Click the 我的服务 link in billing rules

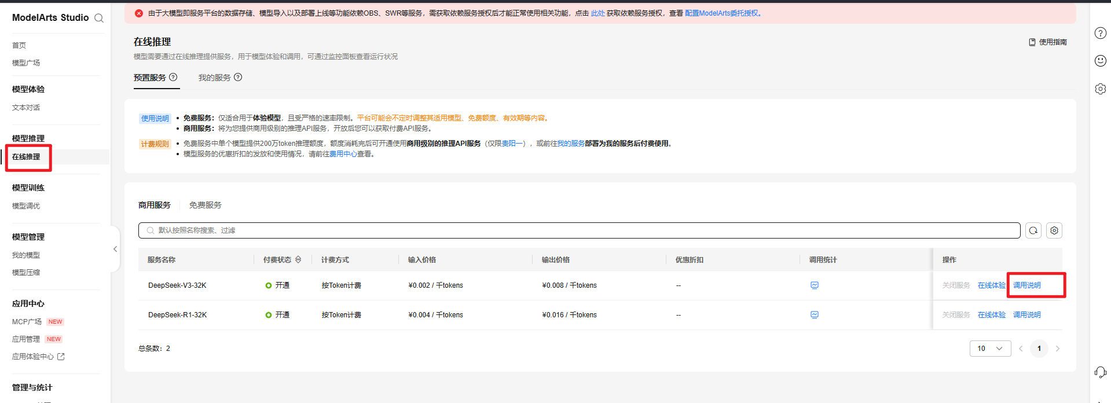click(571, 144)
